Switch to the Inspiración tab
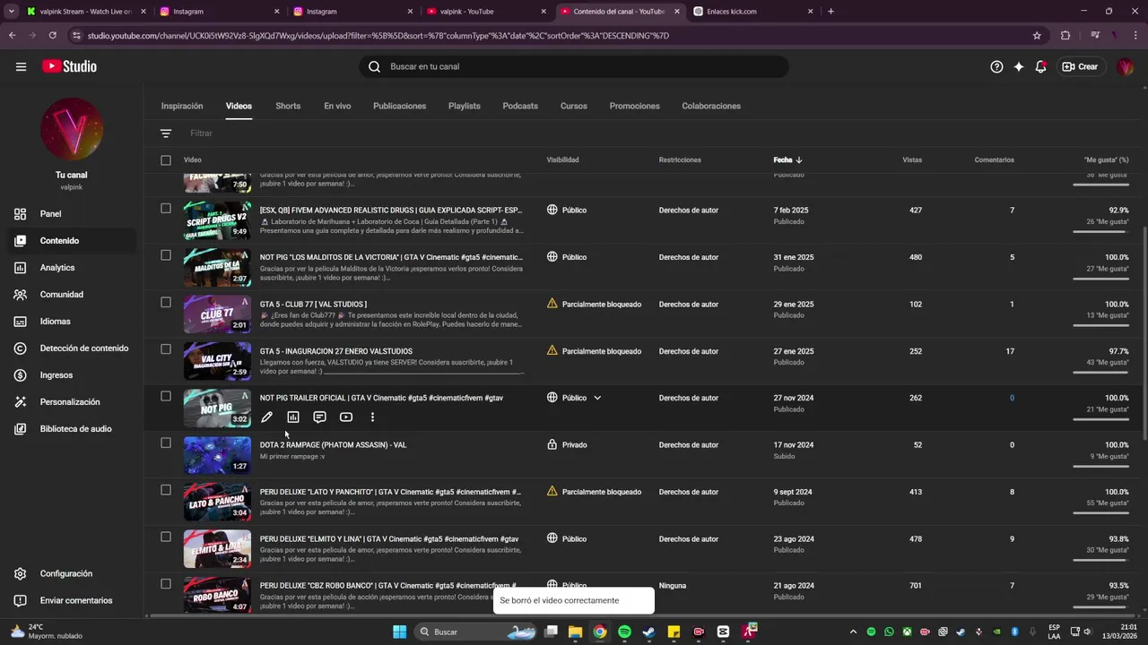The image size is (1148, 645). pos(182,106)
